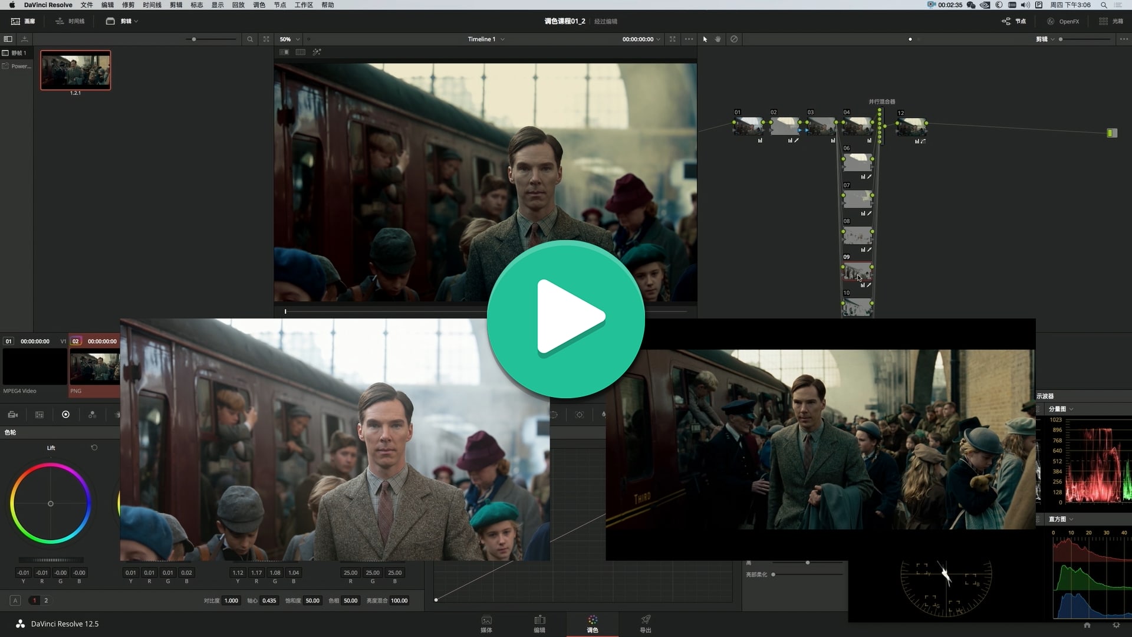Switch to color wheels page 2
Image resolution: width=1132 pixels, height=637 pixels.
point(46,600)
